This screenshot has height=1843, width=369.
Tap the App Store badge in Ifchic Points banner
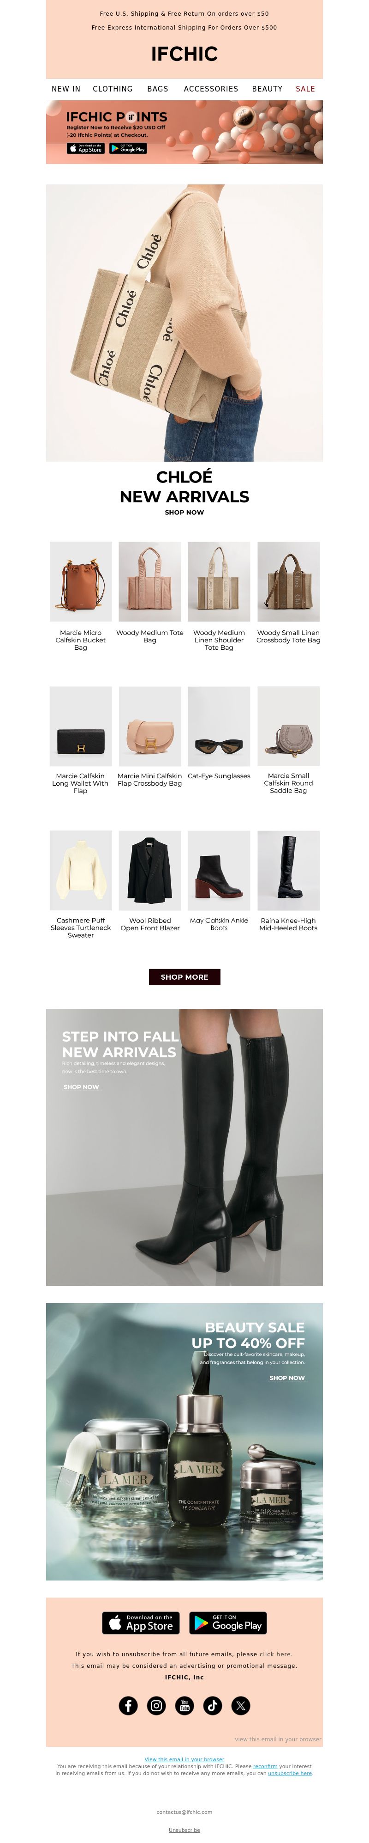[x=86, y=148]
